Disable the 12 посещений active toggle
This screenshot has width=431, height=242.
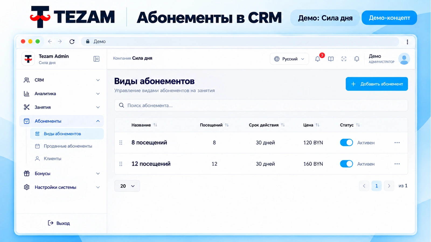346,164
